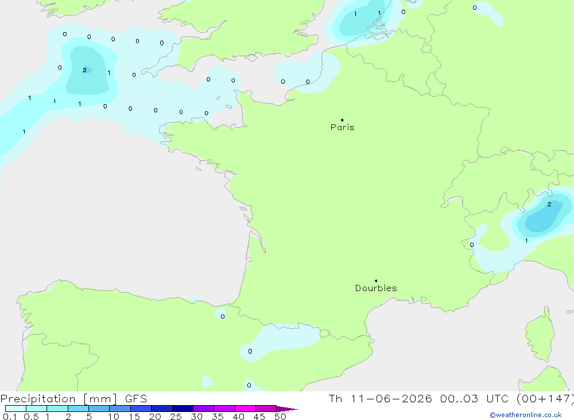The height and width of the screenshot is (420, 574).
Task: Click the legend scale label '0.1'
Action: coord(10,417)
